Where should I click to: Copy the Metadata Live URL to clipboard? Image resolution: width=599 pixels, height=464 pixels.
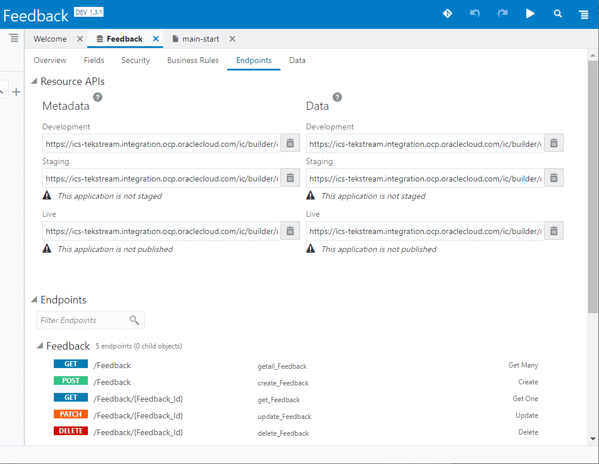(x=290, y=231)
